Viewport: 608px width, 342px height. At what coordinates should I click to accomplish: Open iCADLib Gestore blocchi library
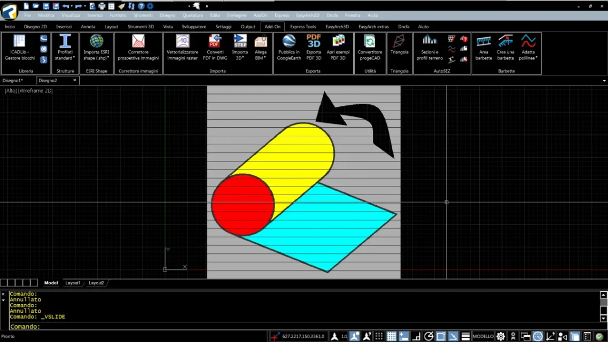[19, 48]
